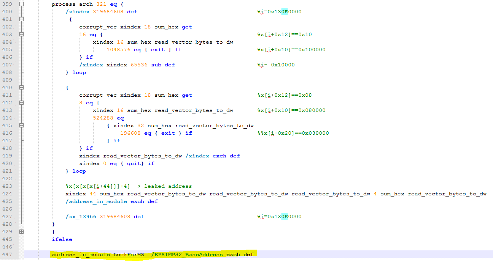Image resolution: width=493 pixels, height=261 pixels.
Task: Click '} if' on line 406
Action: point(86,57)
